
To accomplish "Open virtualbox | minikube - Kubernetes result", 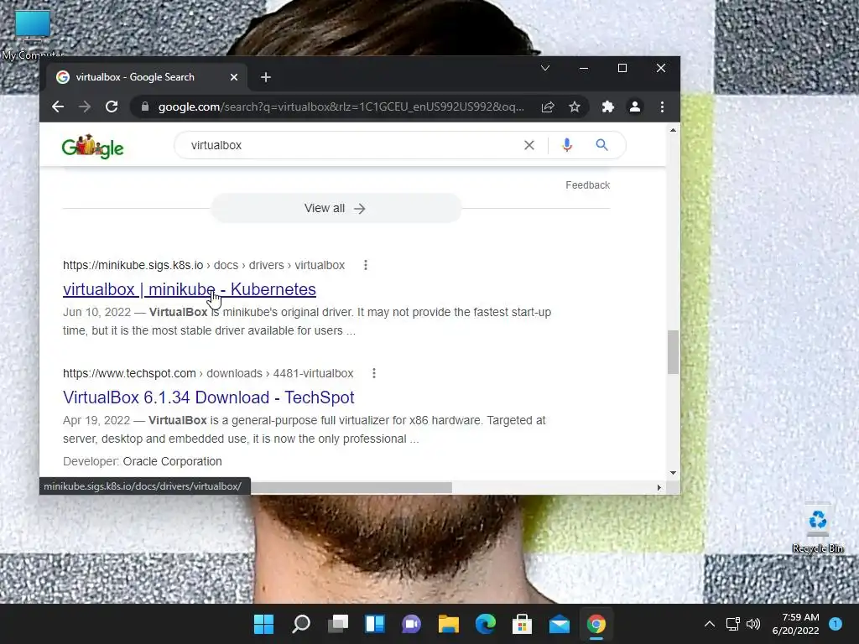I will [190, 289].
